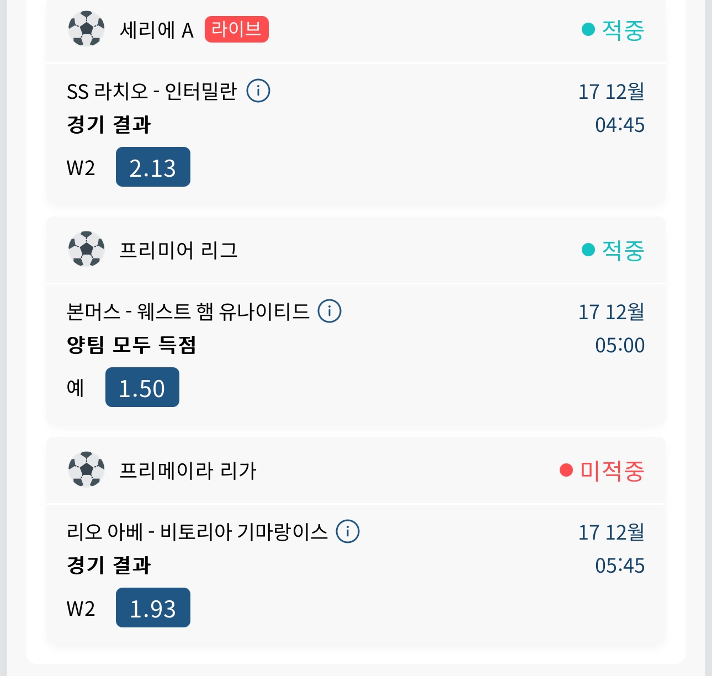Screen dimensions: 712x676
Task: Open the SS 라치오 - 인터밀란 match
Action: tap(152, 91)
